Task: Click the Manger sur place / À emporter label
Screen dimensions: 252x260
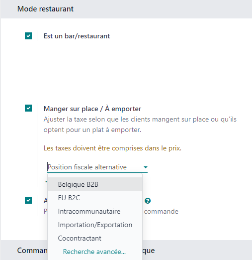Action: point(92,109)
